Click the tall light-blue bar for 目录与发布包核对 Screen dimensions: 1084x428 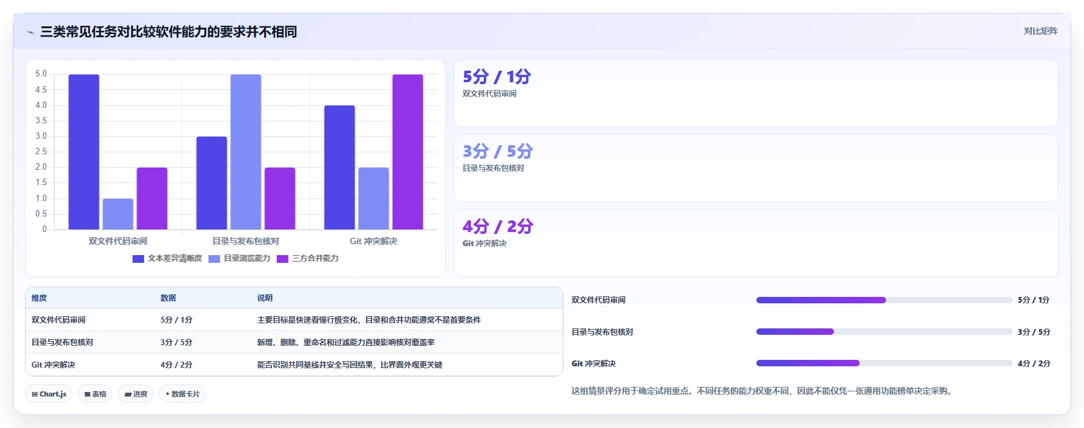[x=245, y=152]
